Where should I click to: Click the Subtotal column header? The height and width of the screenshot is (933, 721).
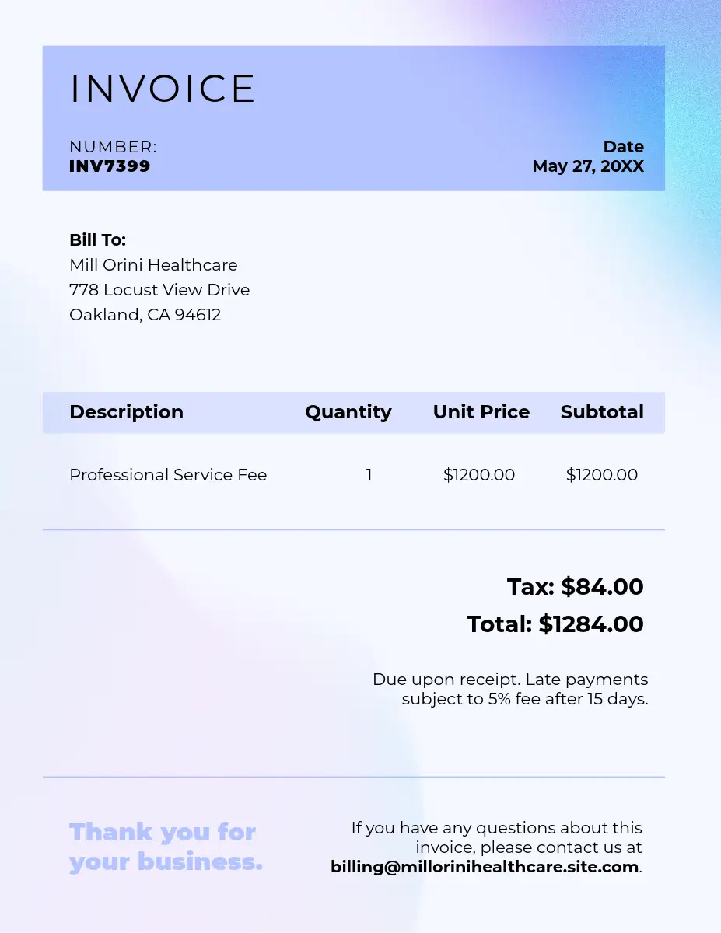point(601,412)
